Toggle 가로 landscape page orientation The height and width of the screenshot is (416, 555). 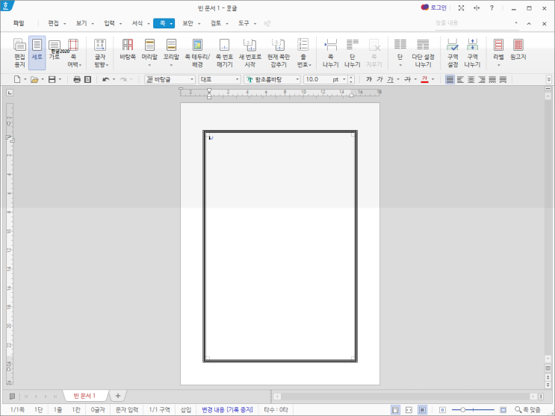coord(55,51)
